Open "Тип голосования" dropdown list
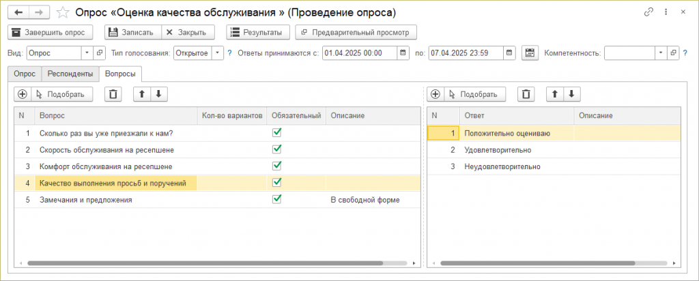 pyautogui.click(x=218, y=53)
